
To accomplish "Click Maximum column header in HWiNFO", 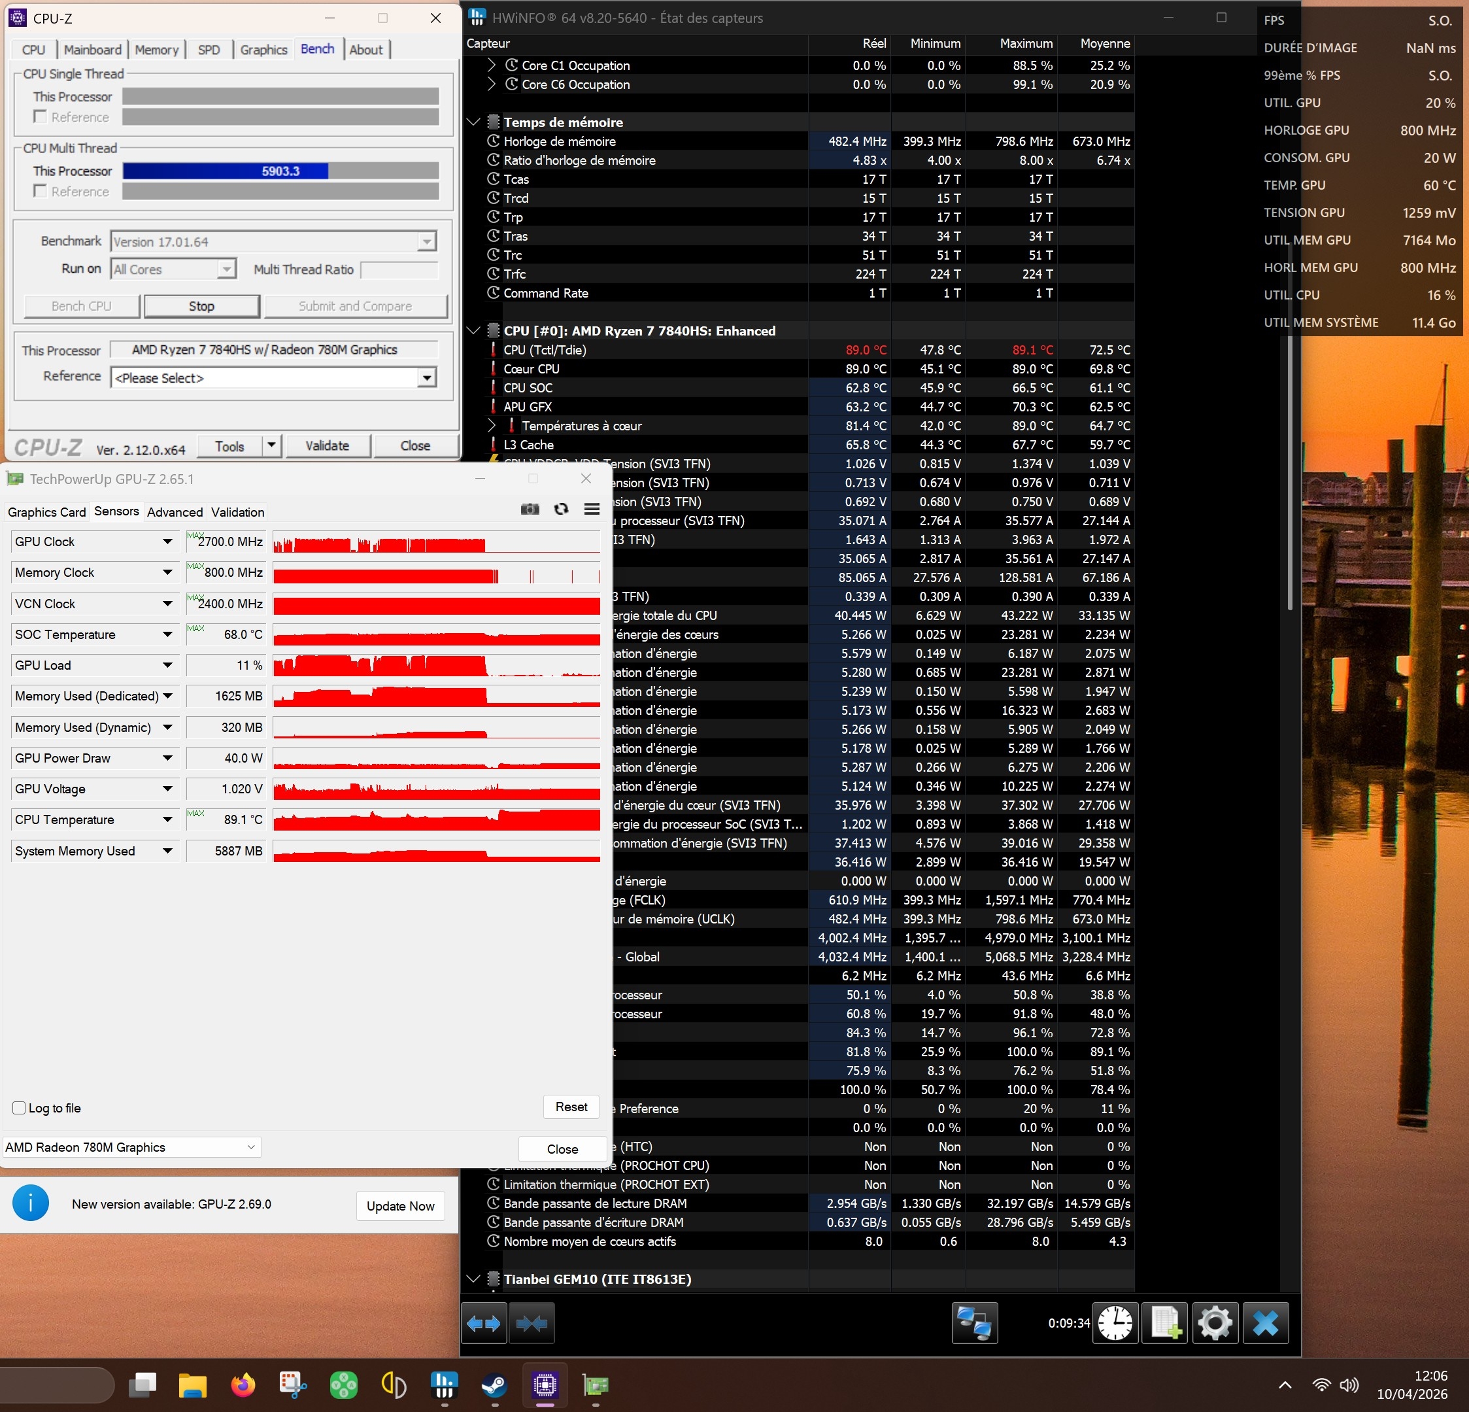I will (x=1011, y=44).
